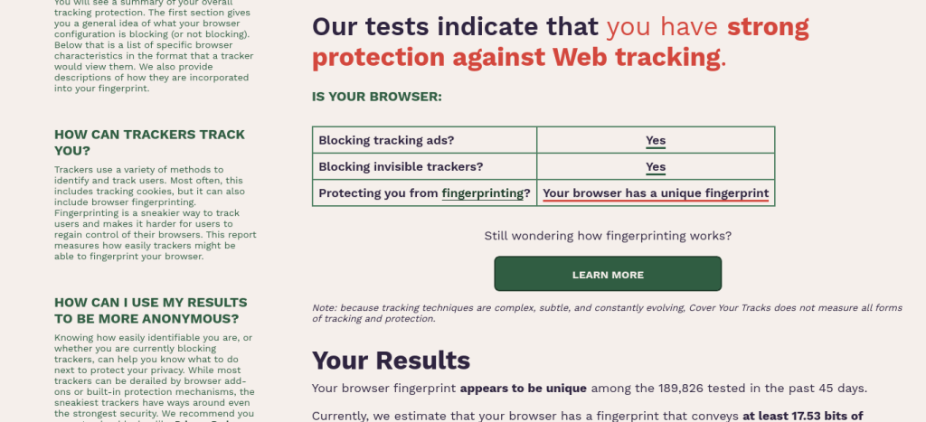
Task: Click the paragraph about trackers' identification methods
Action: pos(155,212)
